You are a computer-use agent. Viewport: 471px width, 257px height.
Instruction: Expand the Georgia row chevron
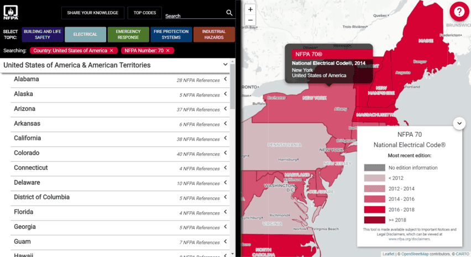[x=226, y=227]
